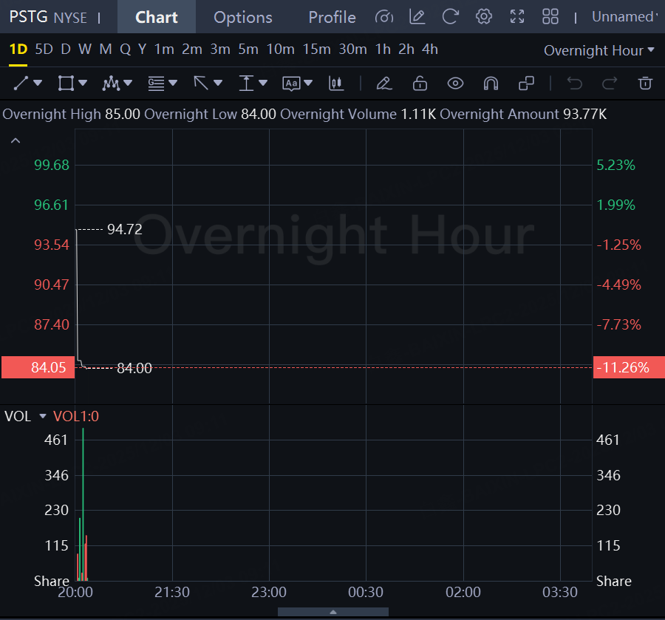665x620 pixels.
Task: Select the 1m interval
Action: (164, 50)
